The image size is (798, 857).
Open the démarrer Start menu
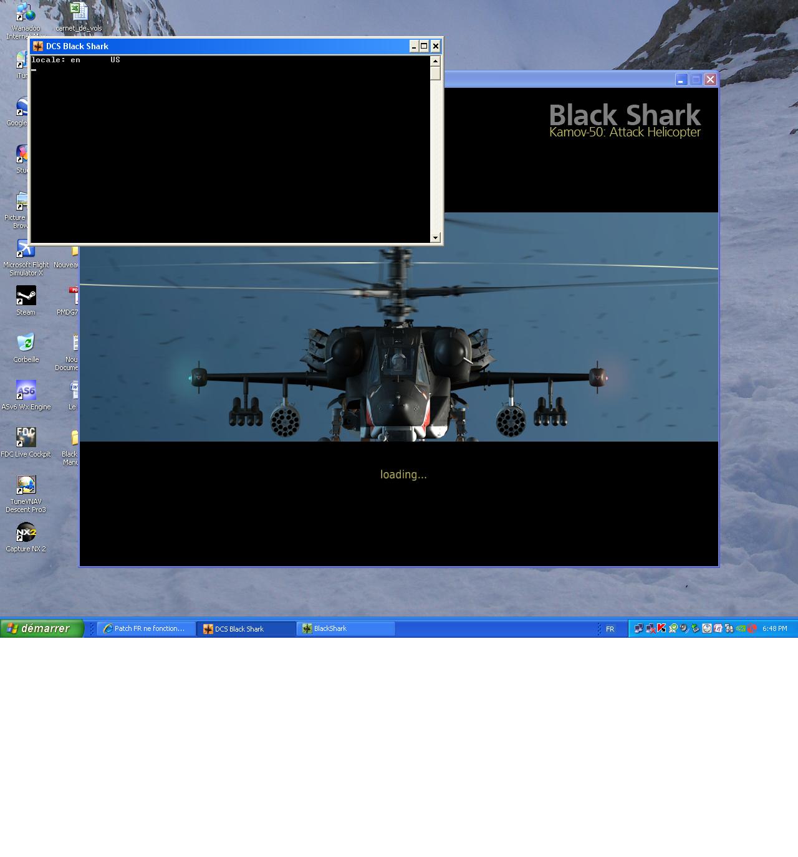tap(42, 628)
